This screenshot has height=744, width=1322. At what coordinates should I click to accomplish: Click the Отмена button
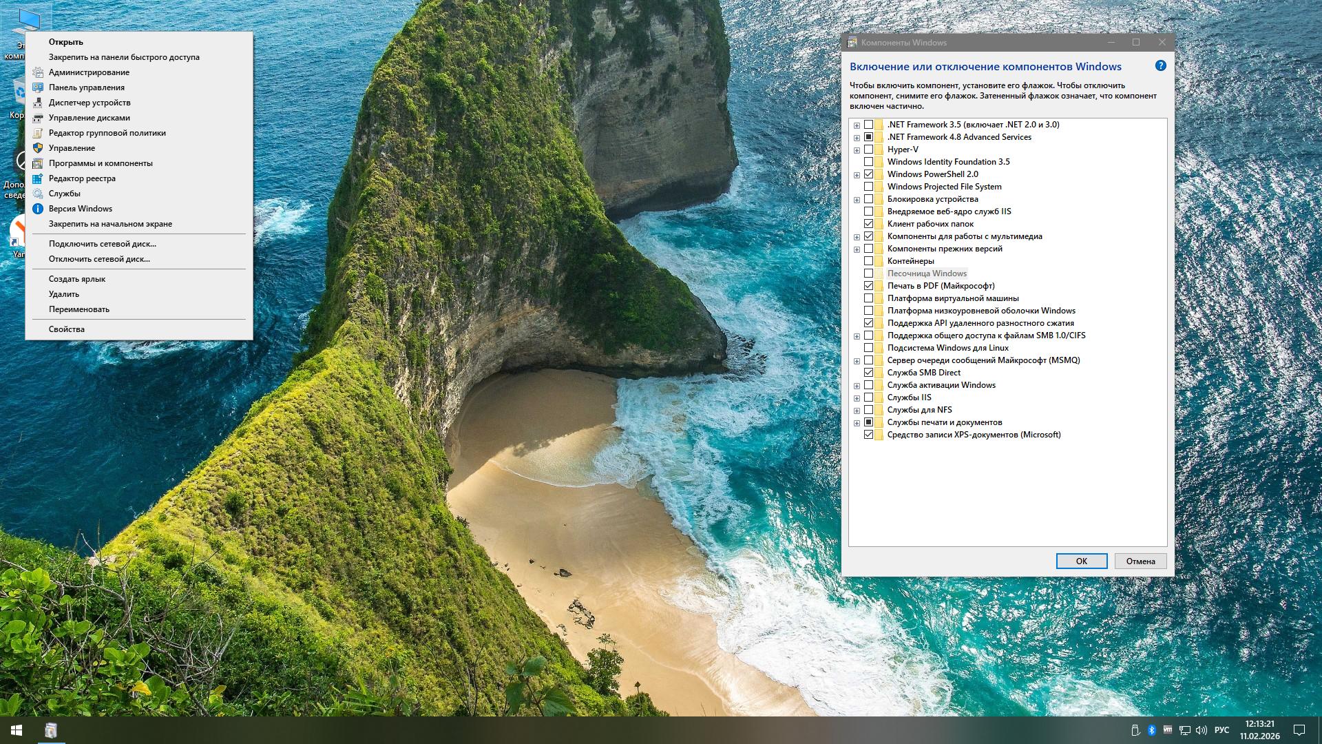1140,561
